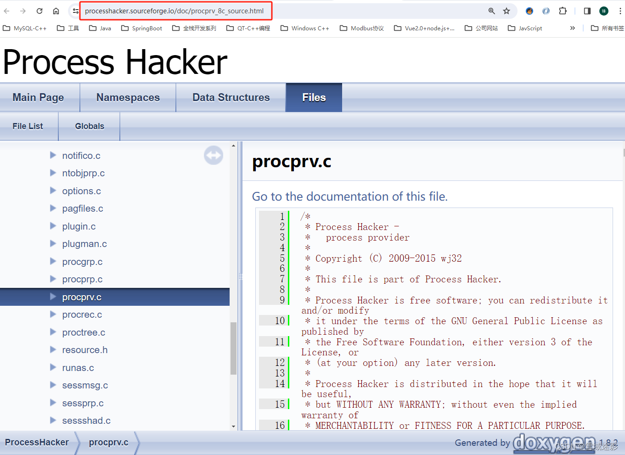This screenshot has height=455, width=625.
Task: Select proctree.c in the file list
Action: click(84, 332)
